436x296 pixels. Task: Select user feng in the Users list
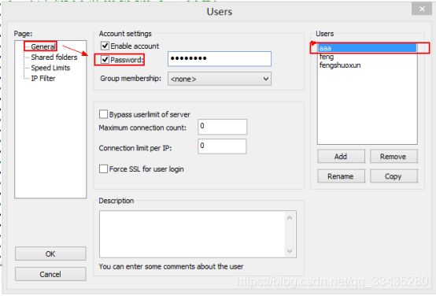tap(367, 57)
